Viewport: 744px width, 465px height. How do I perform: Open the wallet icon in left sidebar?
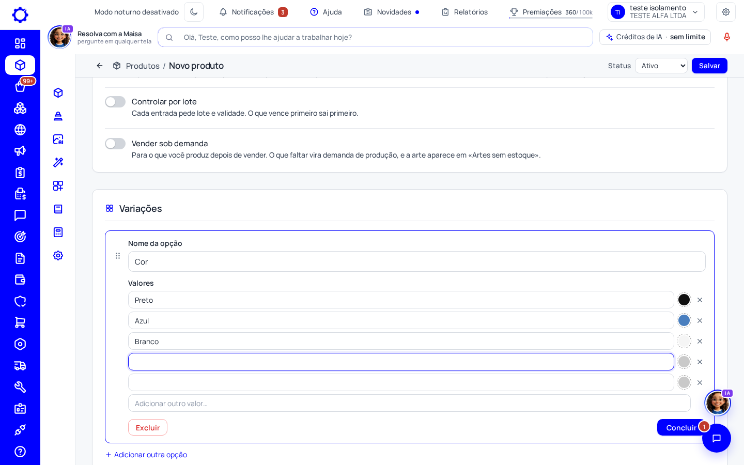coord(20,280)
